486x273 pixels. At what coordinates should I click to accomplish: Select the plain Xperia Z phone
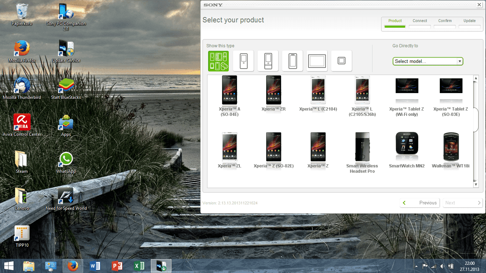coord(318,150)
